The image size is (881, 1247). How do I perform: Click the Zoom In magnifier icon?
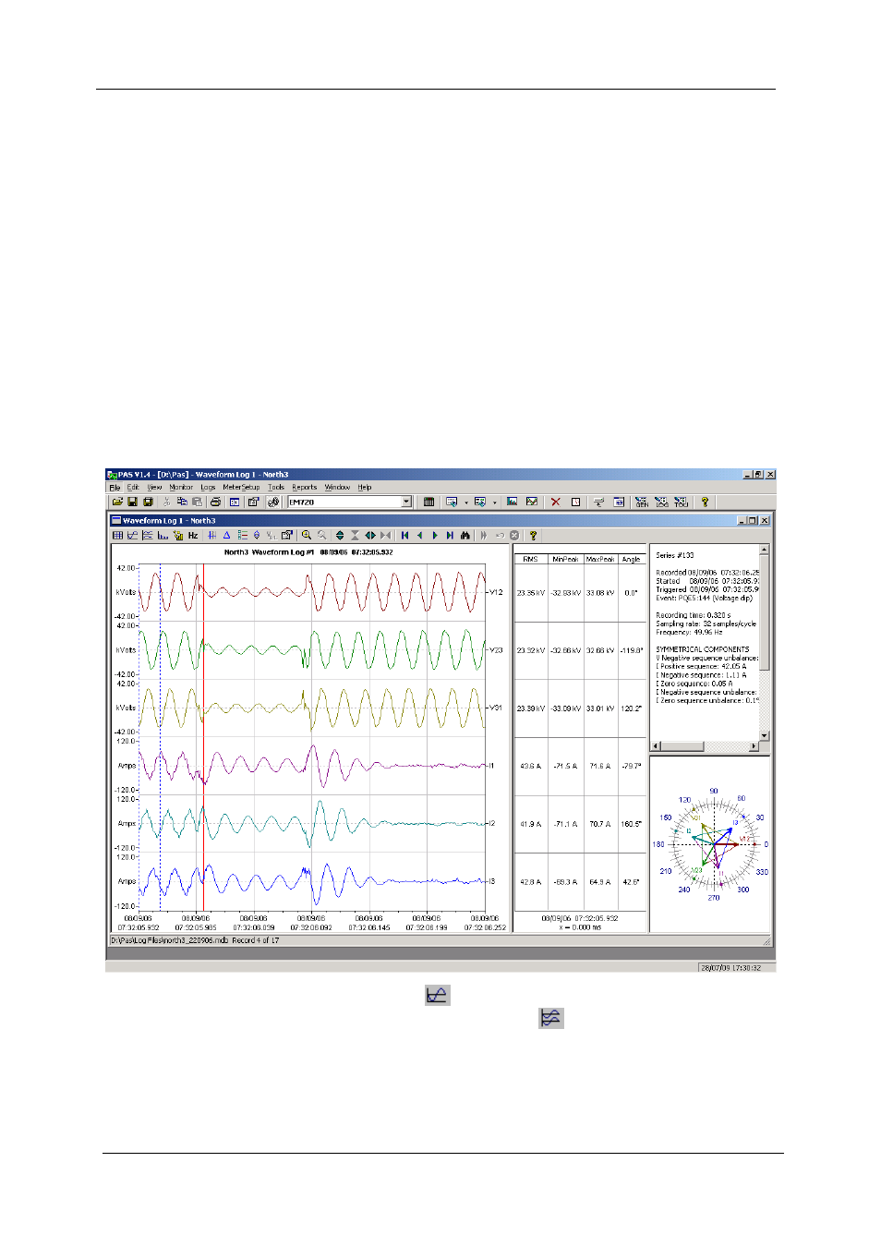click(x=306, y=535)
